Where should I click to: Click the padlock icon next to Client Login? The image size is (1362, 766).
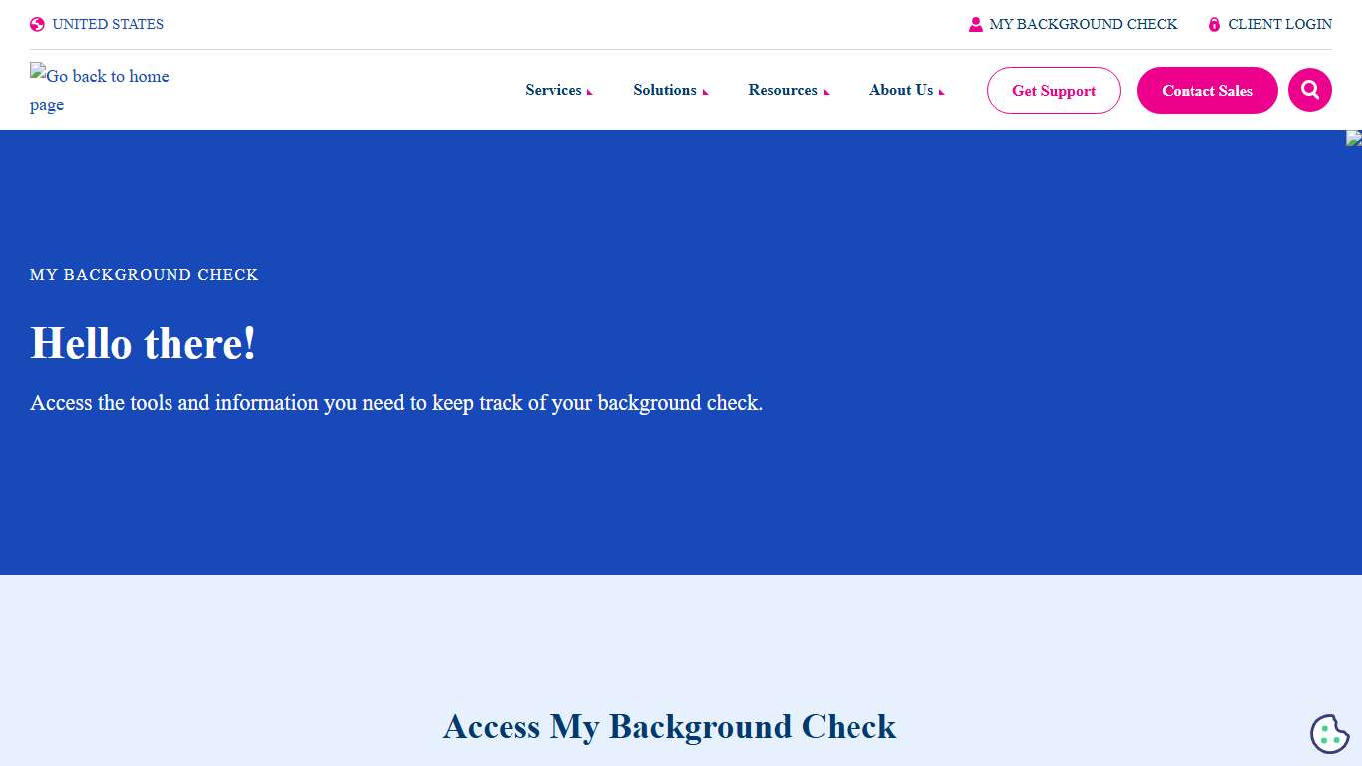coord(1214,23)
